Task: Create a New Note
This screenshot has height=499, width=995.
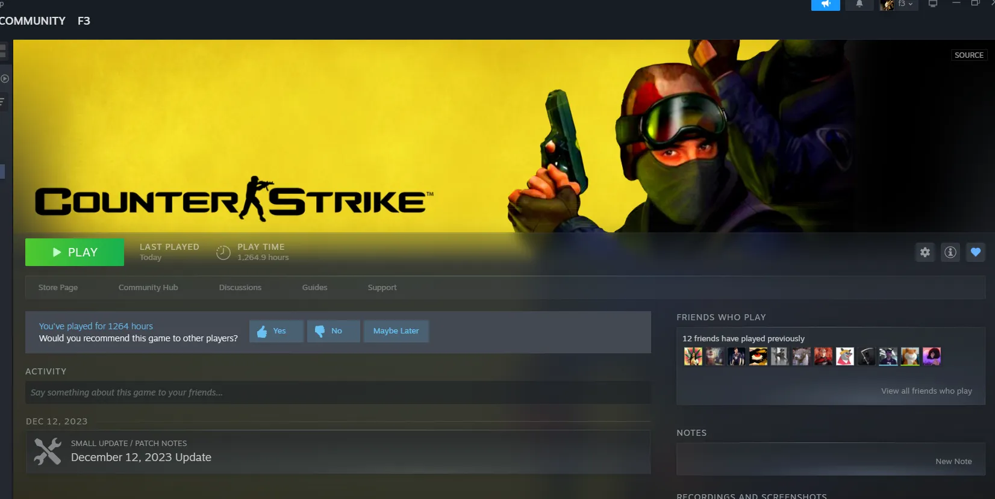Action: [x=953, y=462]
